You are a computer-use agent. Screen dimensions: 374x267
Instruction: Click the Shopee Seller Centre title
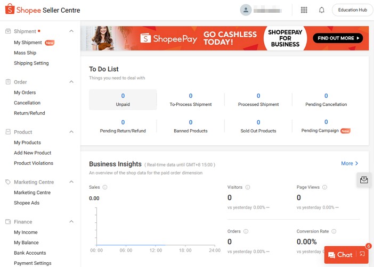tap(48, 10)
